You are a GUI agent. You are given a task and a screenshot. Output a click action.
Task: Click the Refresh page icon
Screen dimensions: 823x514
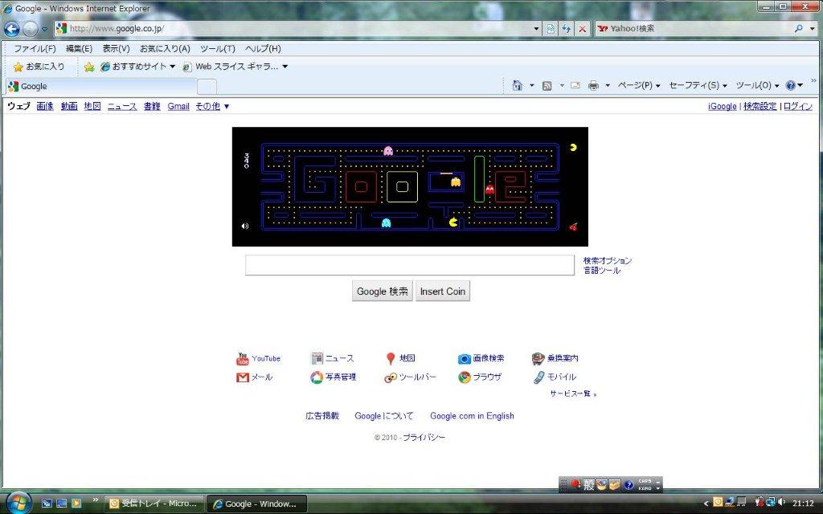567,29
